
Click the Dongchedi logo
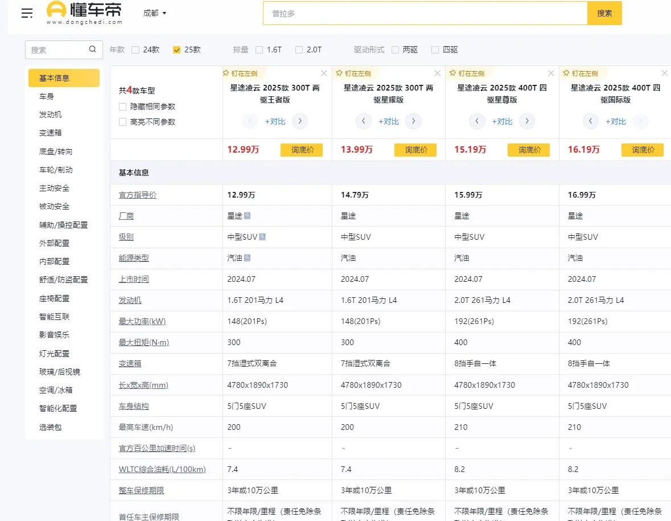pyautogui.click(x=84, y=13)
